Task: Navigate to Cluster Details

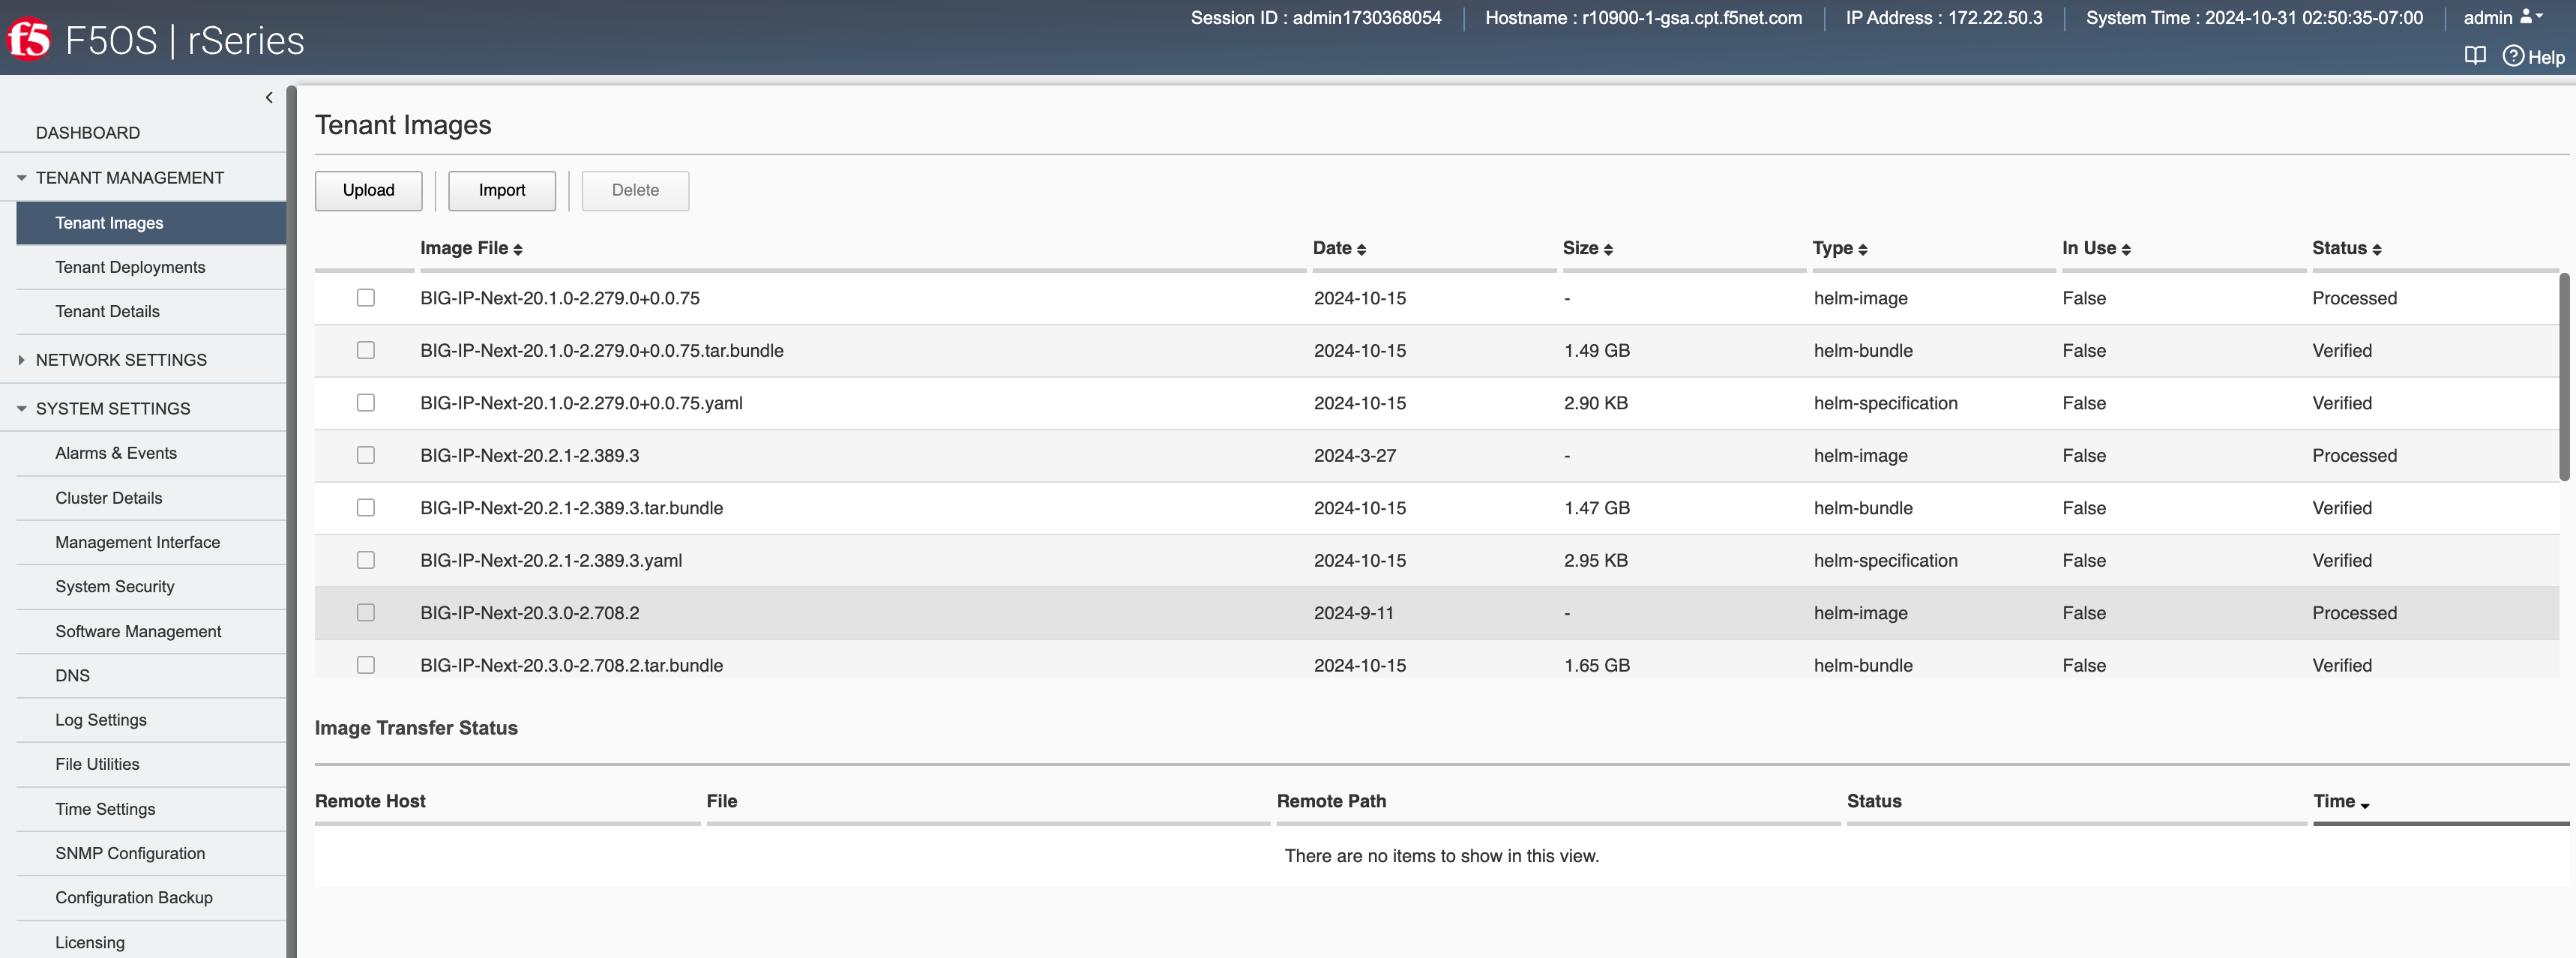Action: coord(108,498)
